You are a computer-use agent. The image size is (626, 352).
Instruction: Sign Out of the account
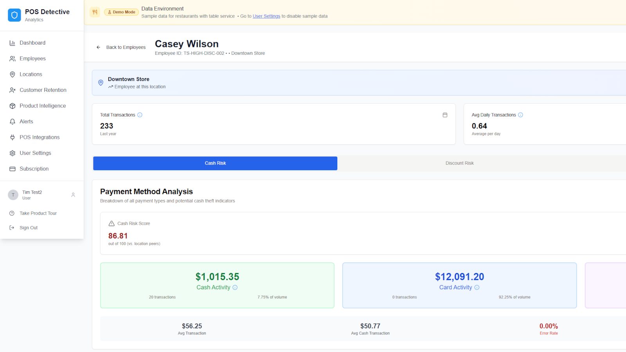[29, 228]
